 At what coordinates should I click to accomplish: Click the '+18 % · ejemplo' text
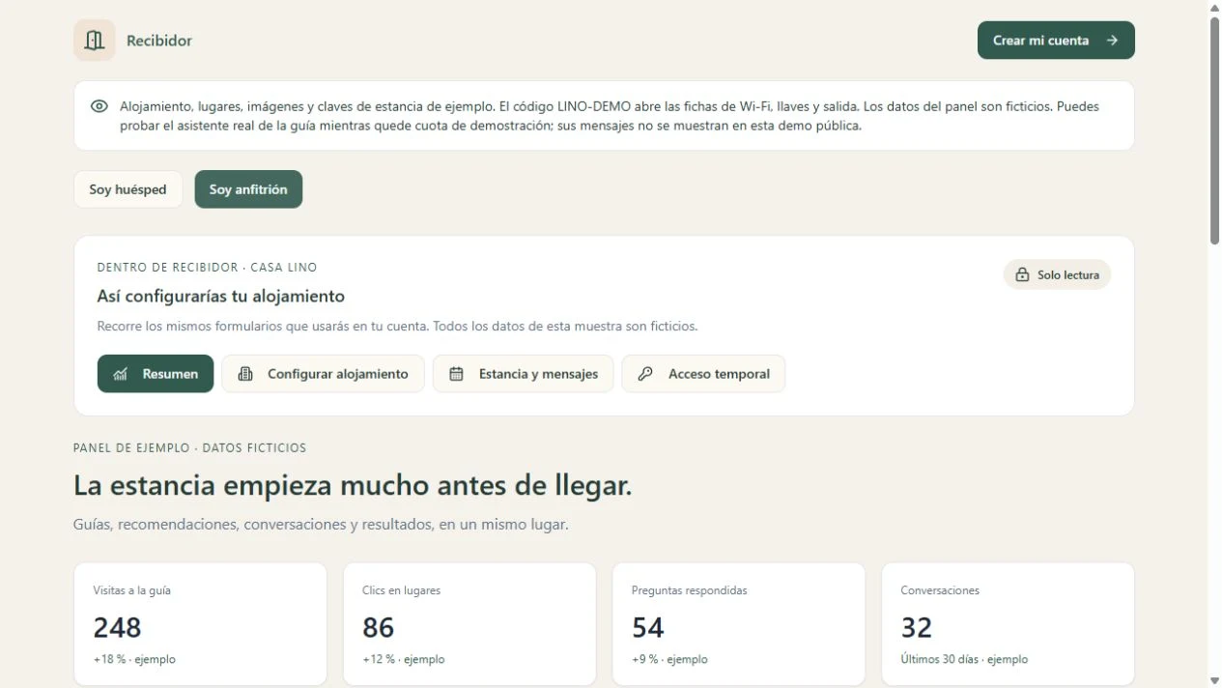pyautogui.click(x=134, y=659)
